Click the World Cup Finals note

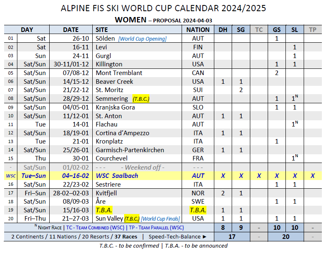pos(161,219)
